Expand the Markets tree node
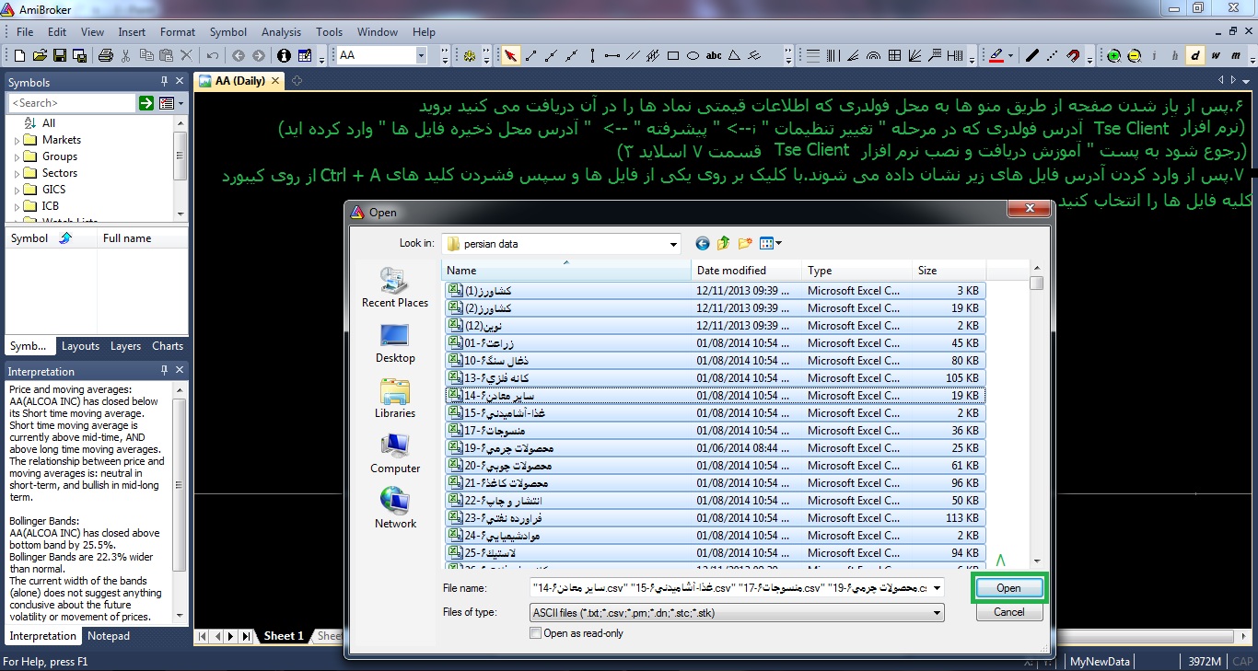 coord(17,141)
